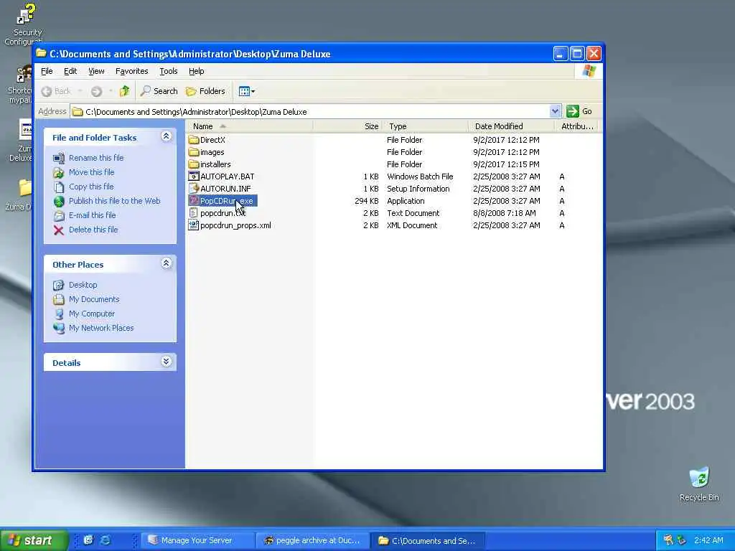The width and height of the screenshot is (735, 551).
Task: Click '294 KB' size of PopCDRun.exe
Action: pos(366,201)
